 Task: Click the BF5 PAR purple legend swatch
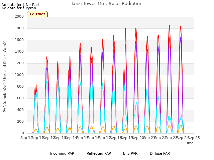point(118,154)
